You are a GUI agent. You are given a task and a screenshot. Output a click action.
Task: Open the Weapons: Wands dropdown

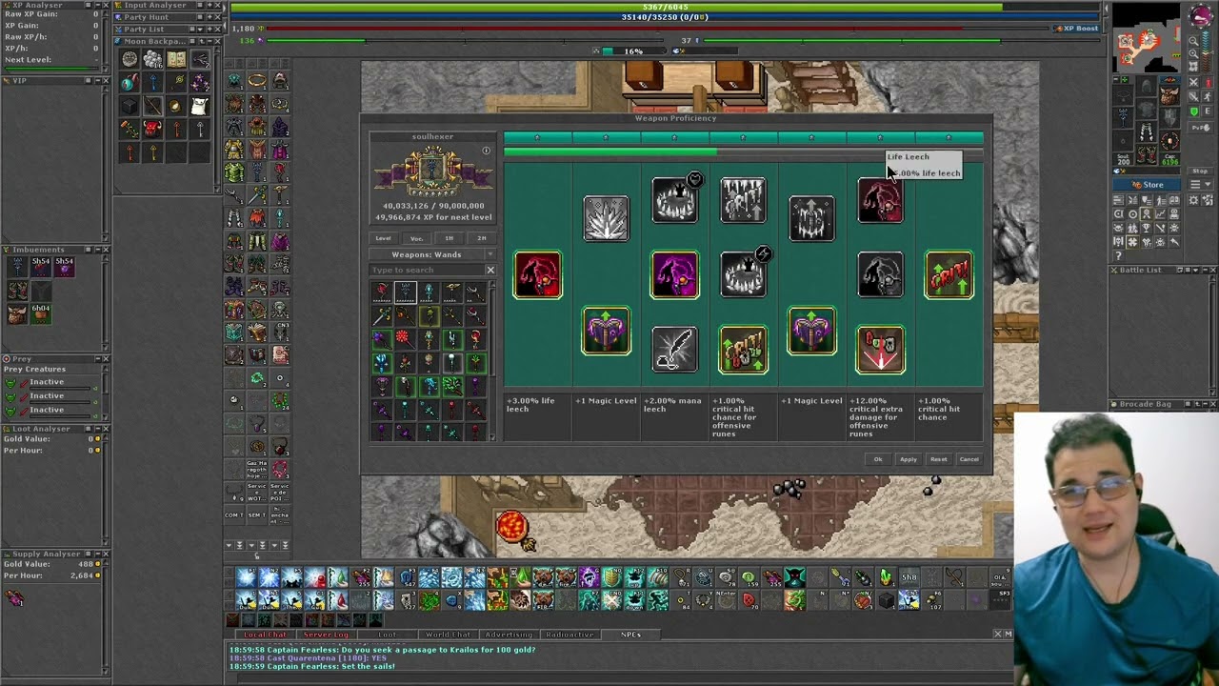(432, 254)
